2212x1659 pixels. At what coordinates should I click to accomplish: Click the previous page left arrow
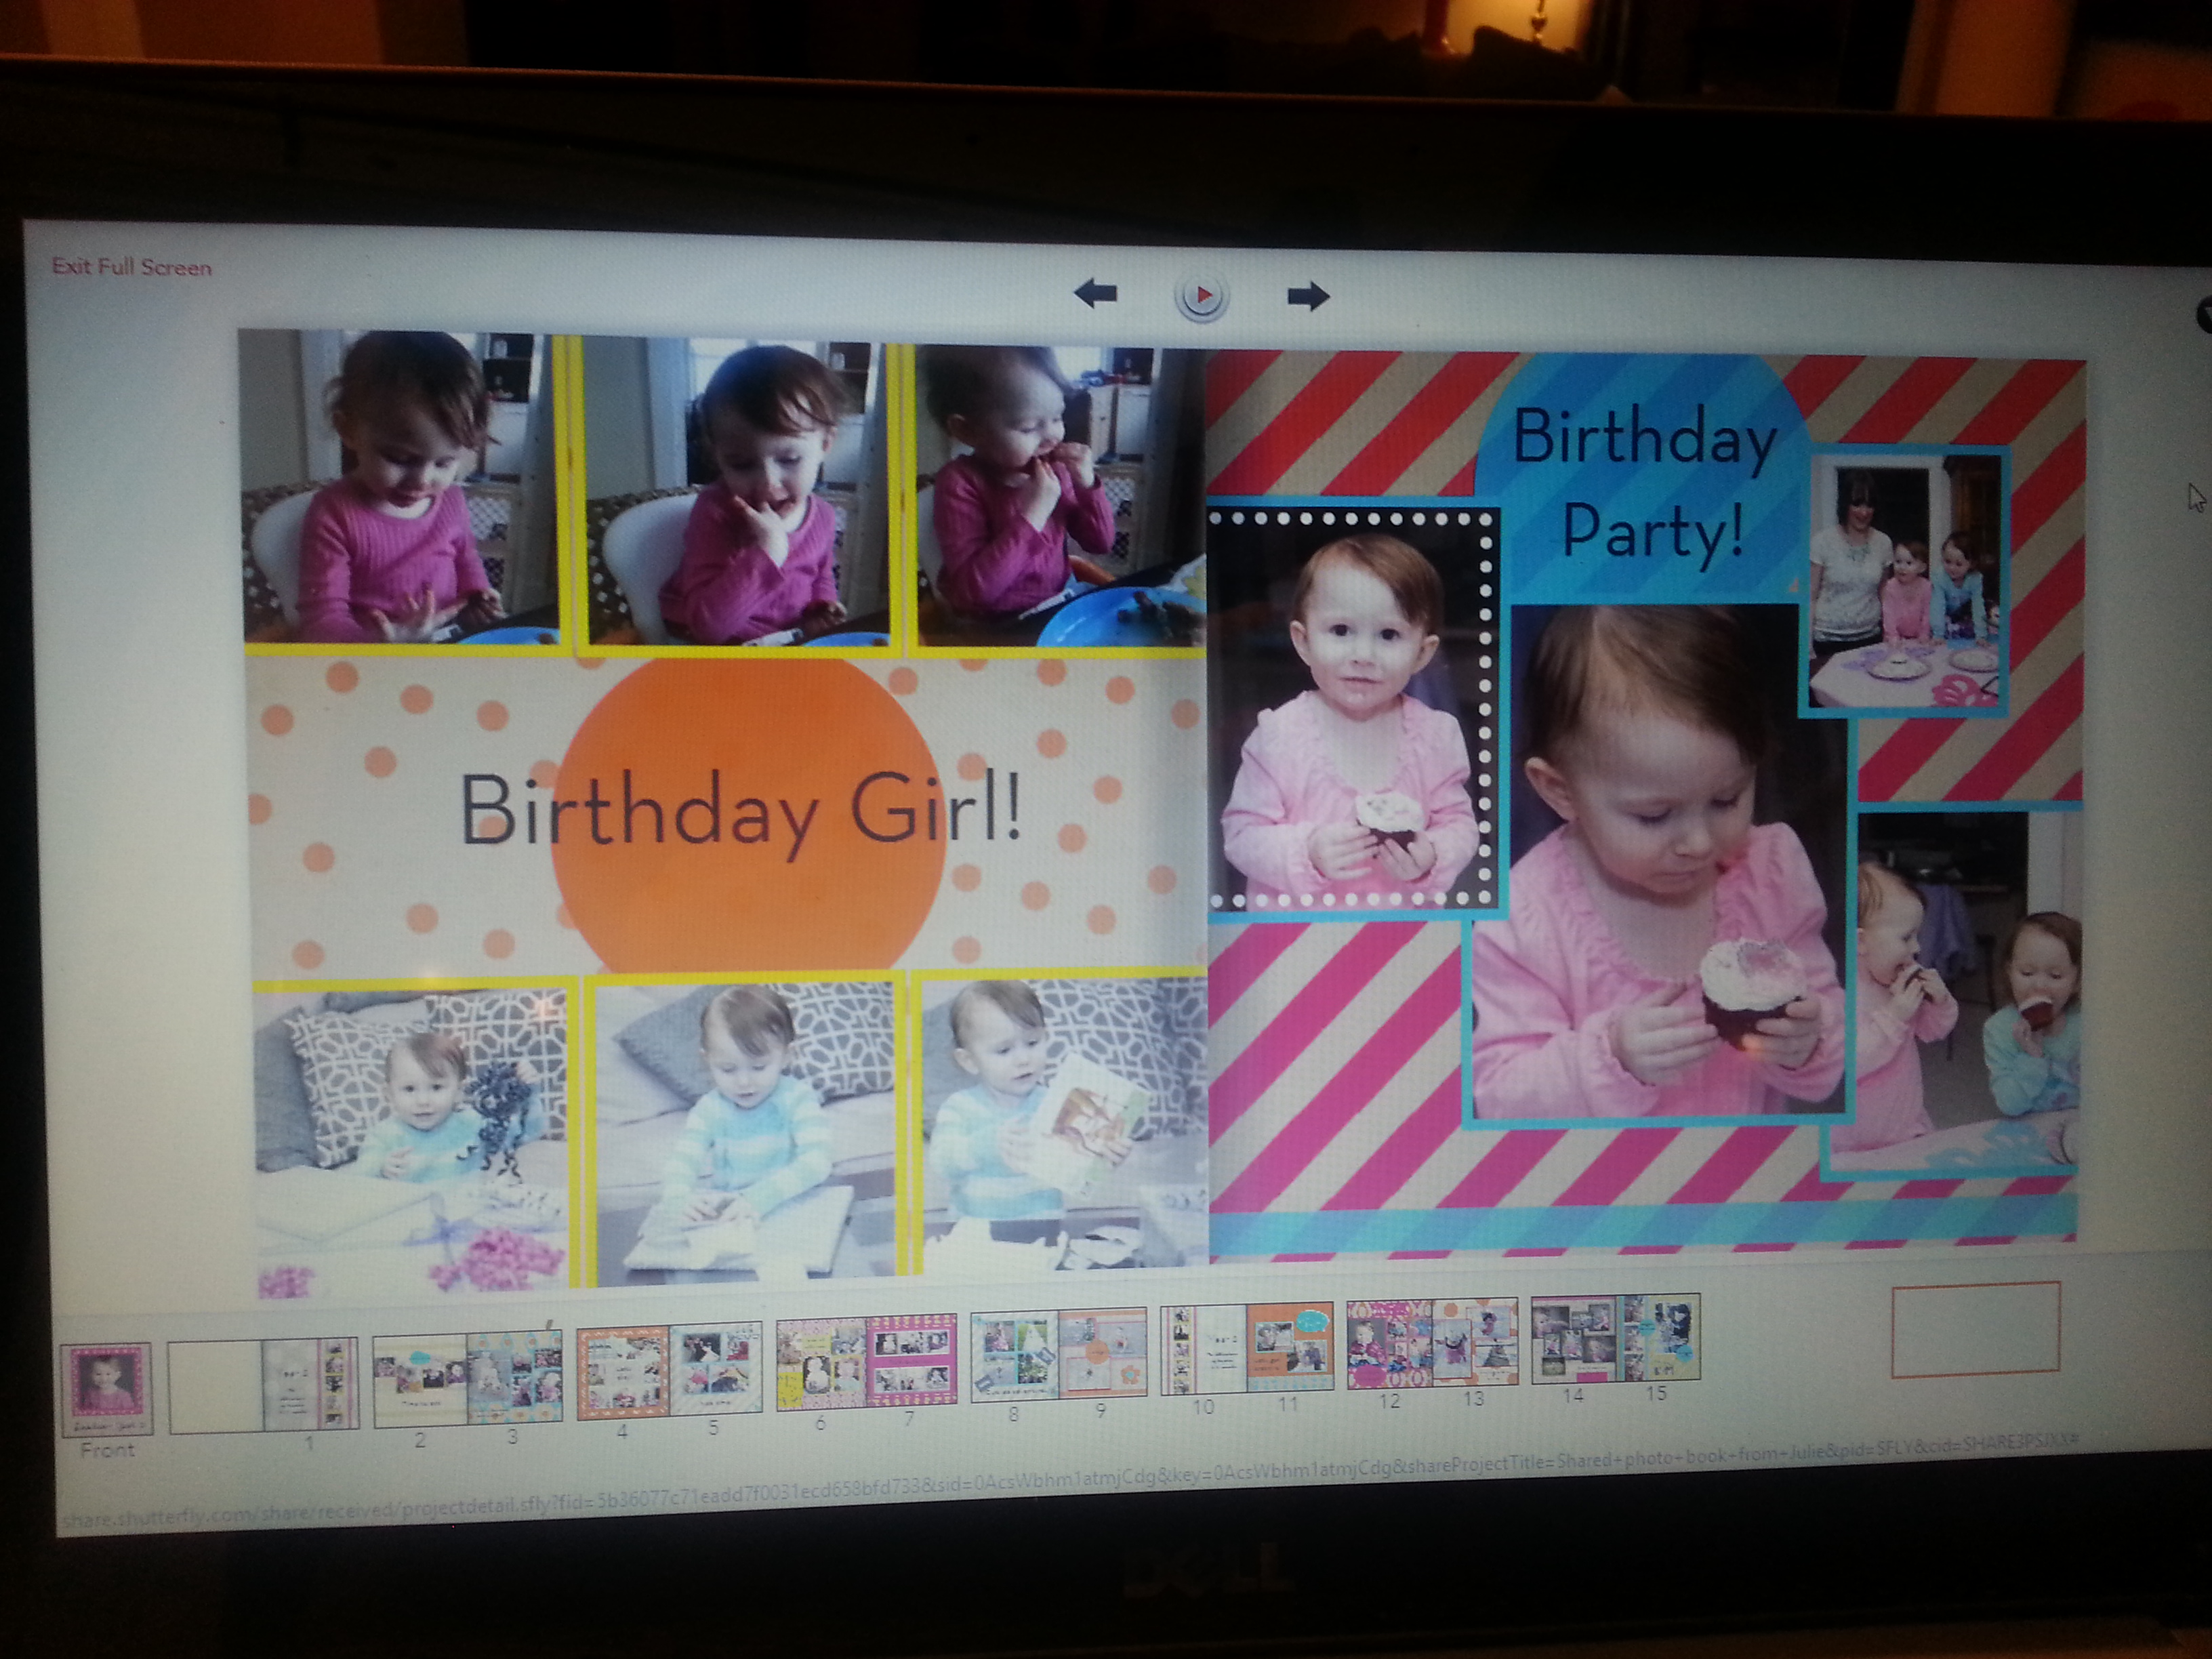coord(1095,293)
